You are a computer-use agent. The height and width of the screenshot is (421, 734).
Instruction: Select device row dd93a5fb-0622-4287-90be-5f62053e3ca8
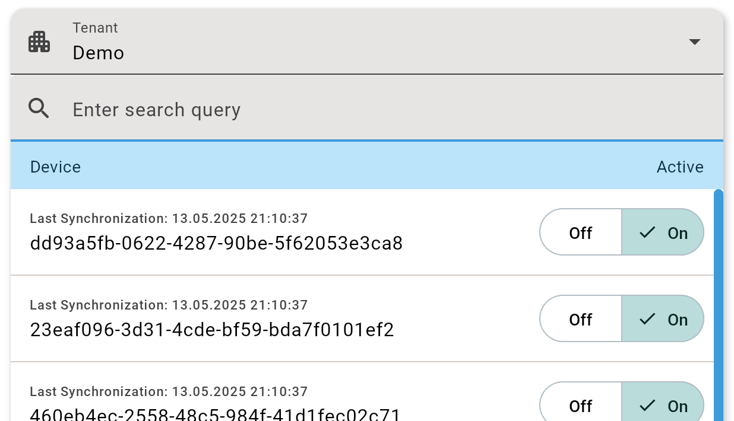click(216, 243)
